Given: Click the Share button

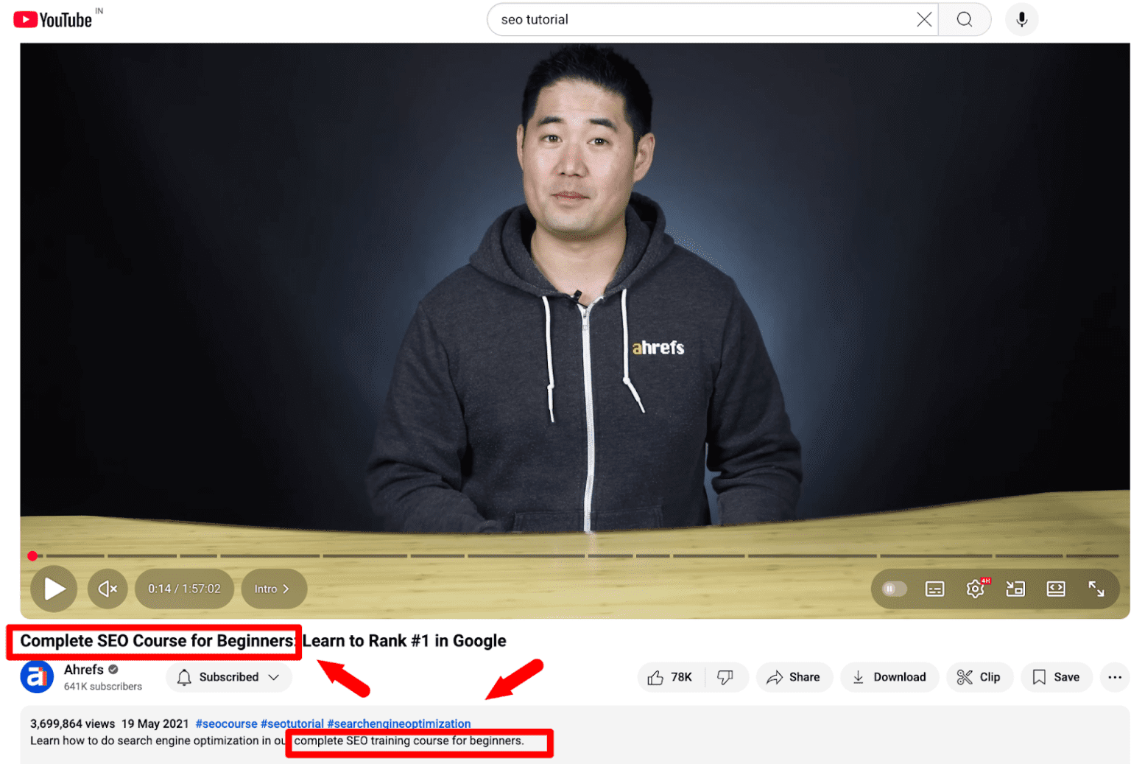Looking at the screenshot, I should pos(794,677).
